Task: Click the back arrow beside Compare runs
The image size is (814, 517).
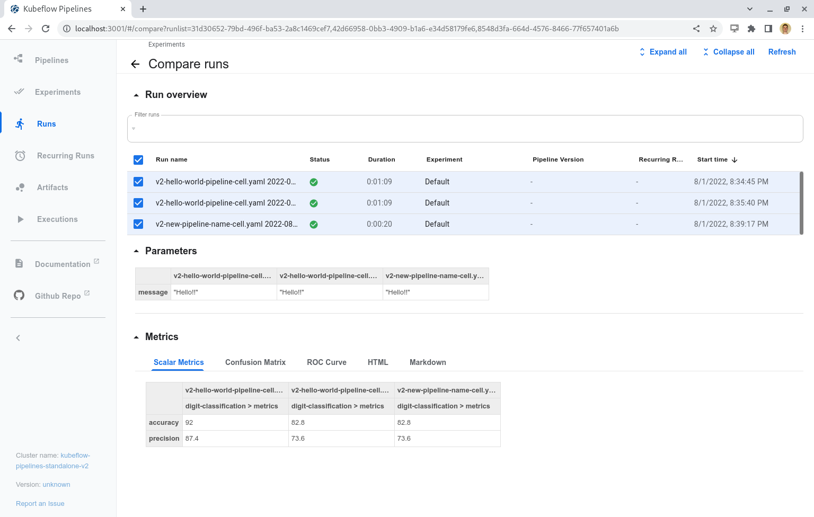Action: 135,64
